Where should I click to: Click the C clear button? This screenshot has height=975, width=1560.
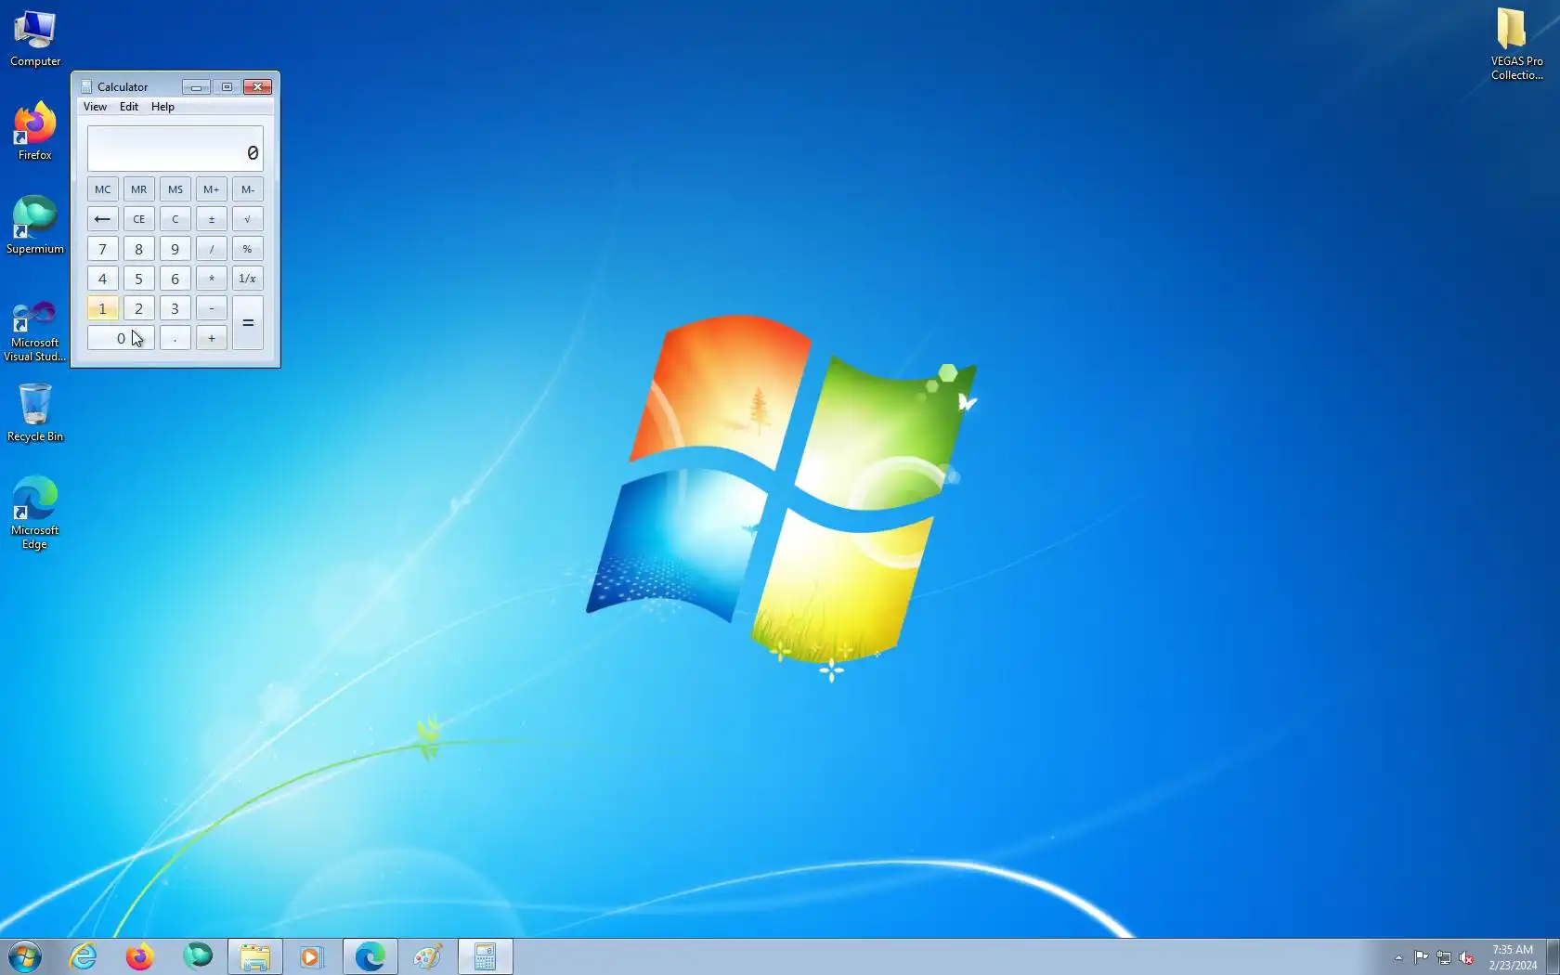pos(175,219)
